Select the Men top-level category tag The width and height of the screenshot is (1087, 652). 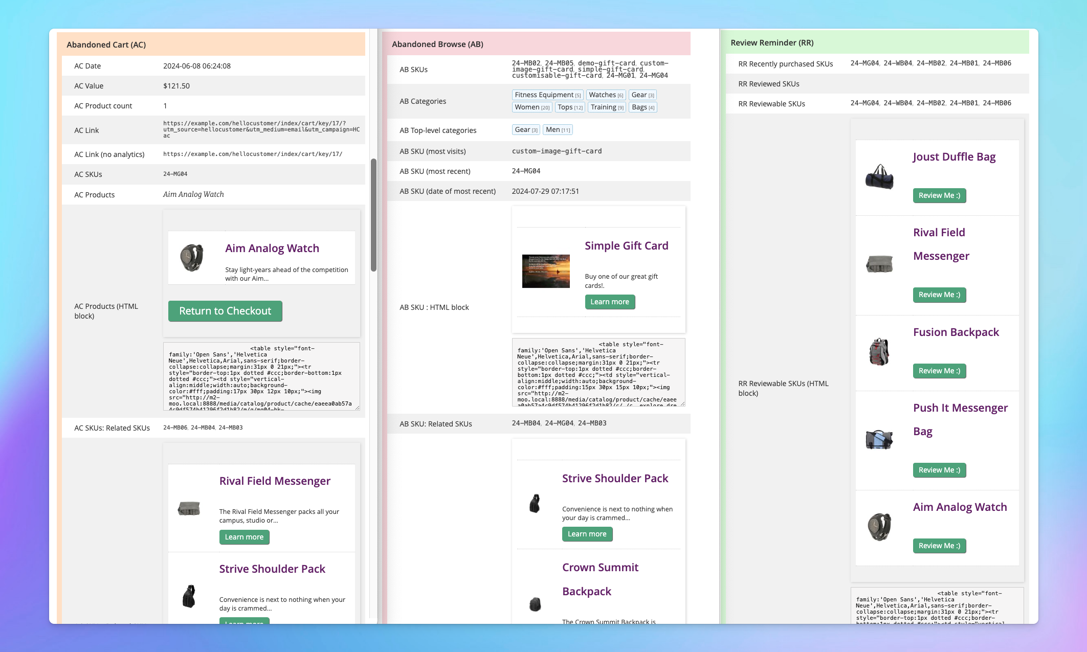[x=558, y=130]
